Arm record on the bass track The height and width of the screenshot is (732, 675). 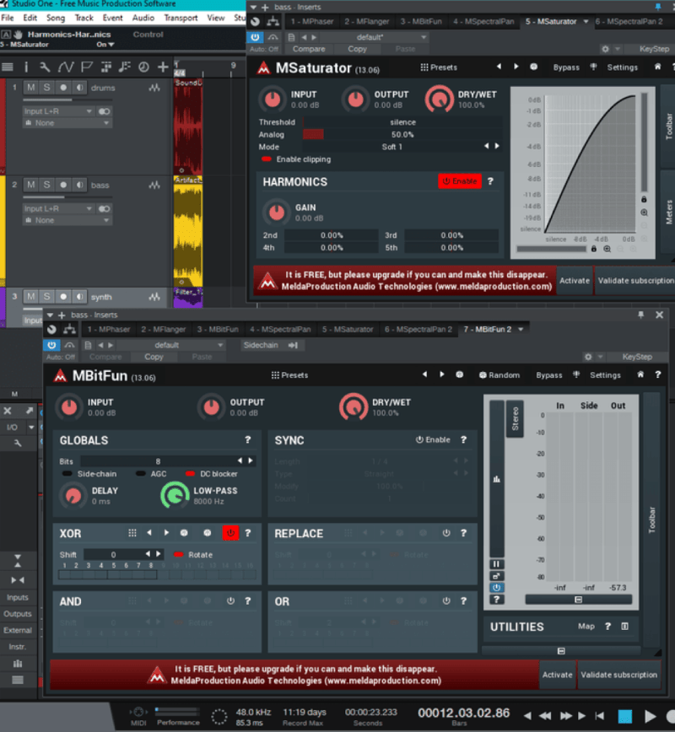coord(63,185)
